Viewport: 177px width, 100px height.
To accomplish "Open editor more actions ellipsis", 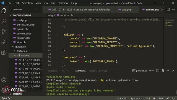I will 173,9.
